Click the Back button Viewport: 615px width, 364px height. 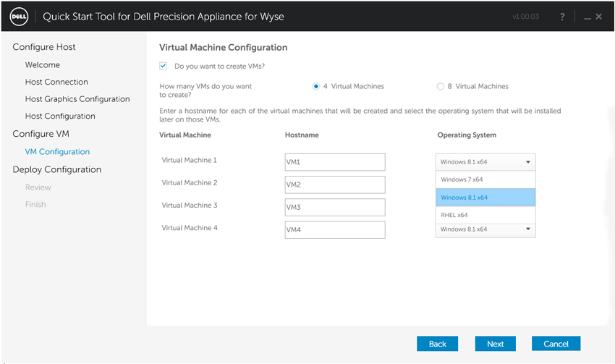(437, 344)
